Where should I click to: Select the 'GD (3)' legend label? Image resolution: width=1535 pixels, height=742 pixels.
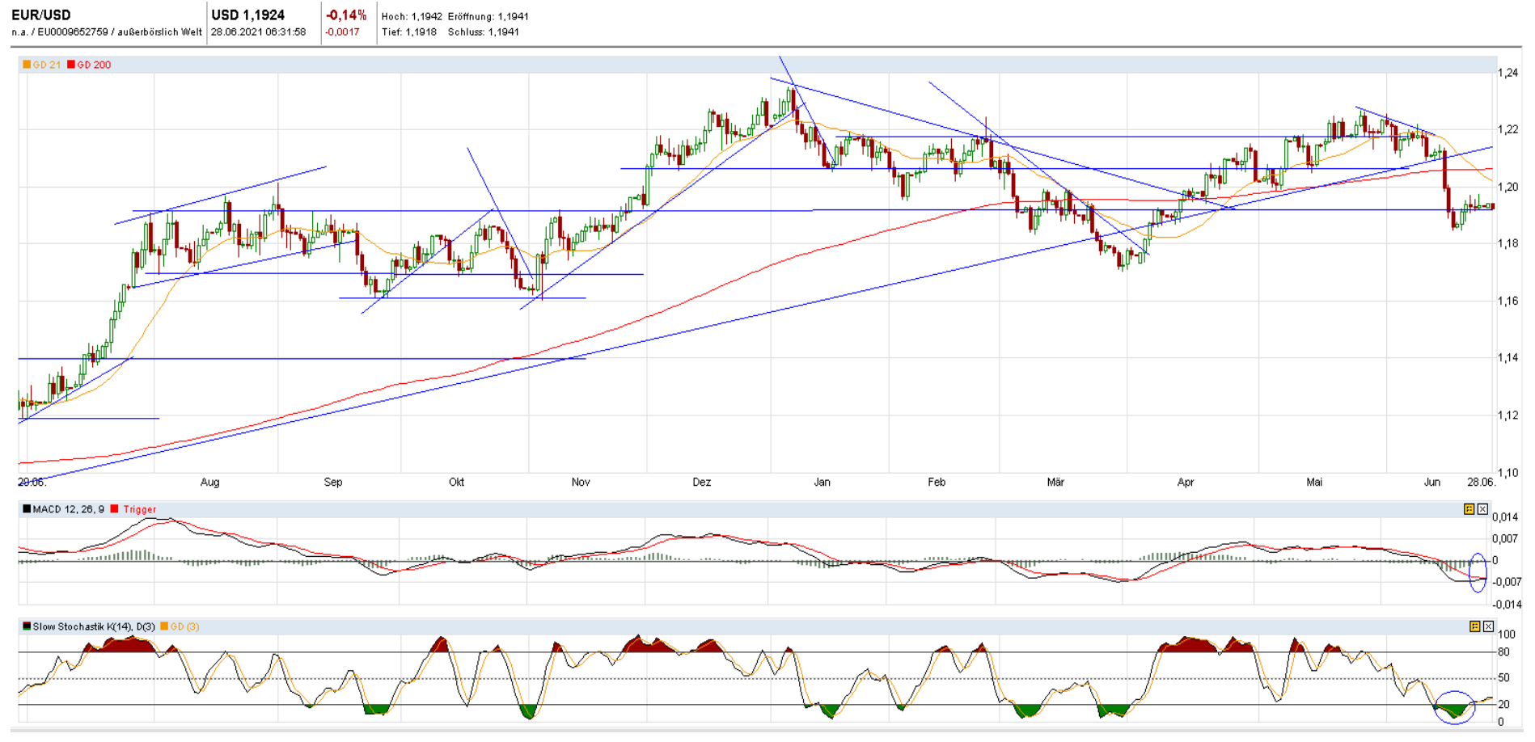pos(185,626)
